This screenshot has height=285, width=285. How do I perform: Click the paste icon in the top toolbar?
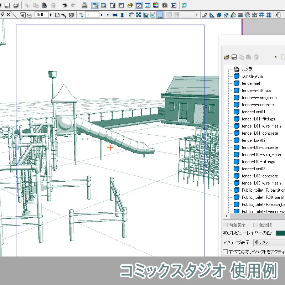[44, 5]
